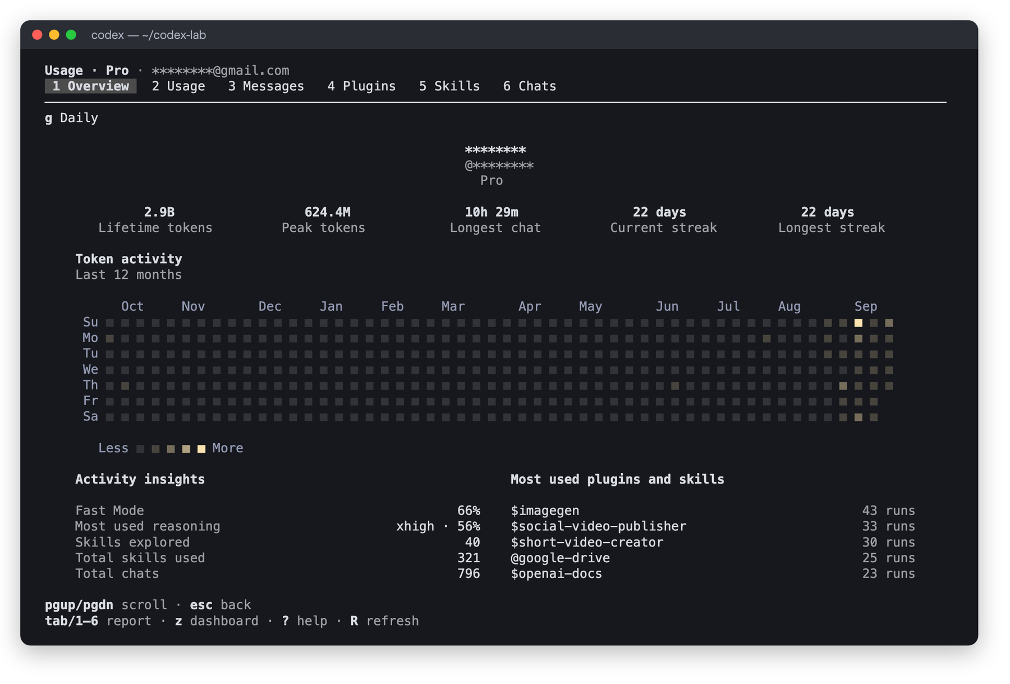Screen dimensions: 1010x684
Task: Click the Longest streak label
Action: point(832,228)
